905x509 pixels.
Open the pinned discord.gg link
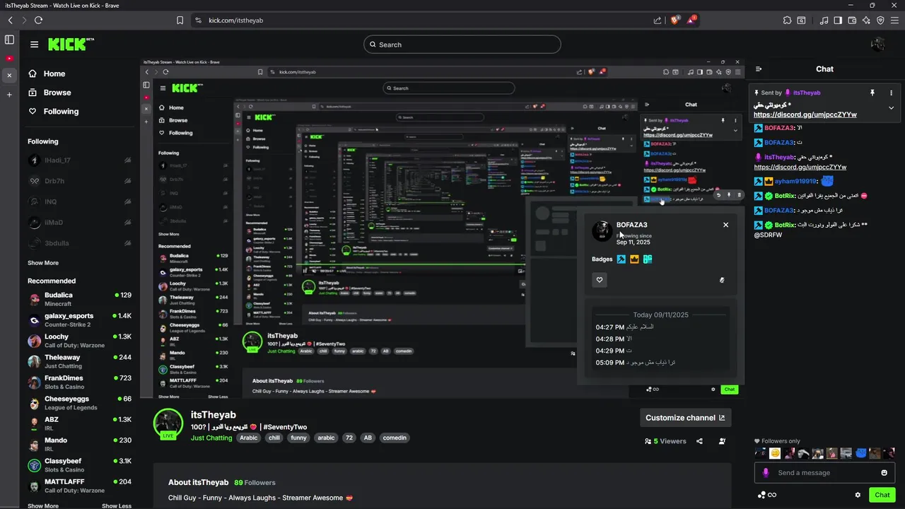click(x=805, y=115)
